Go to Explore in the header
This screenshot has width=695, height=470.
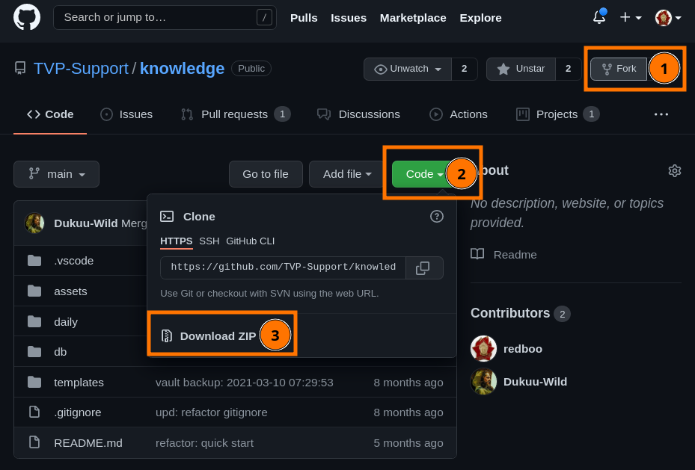pos(480,18)
